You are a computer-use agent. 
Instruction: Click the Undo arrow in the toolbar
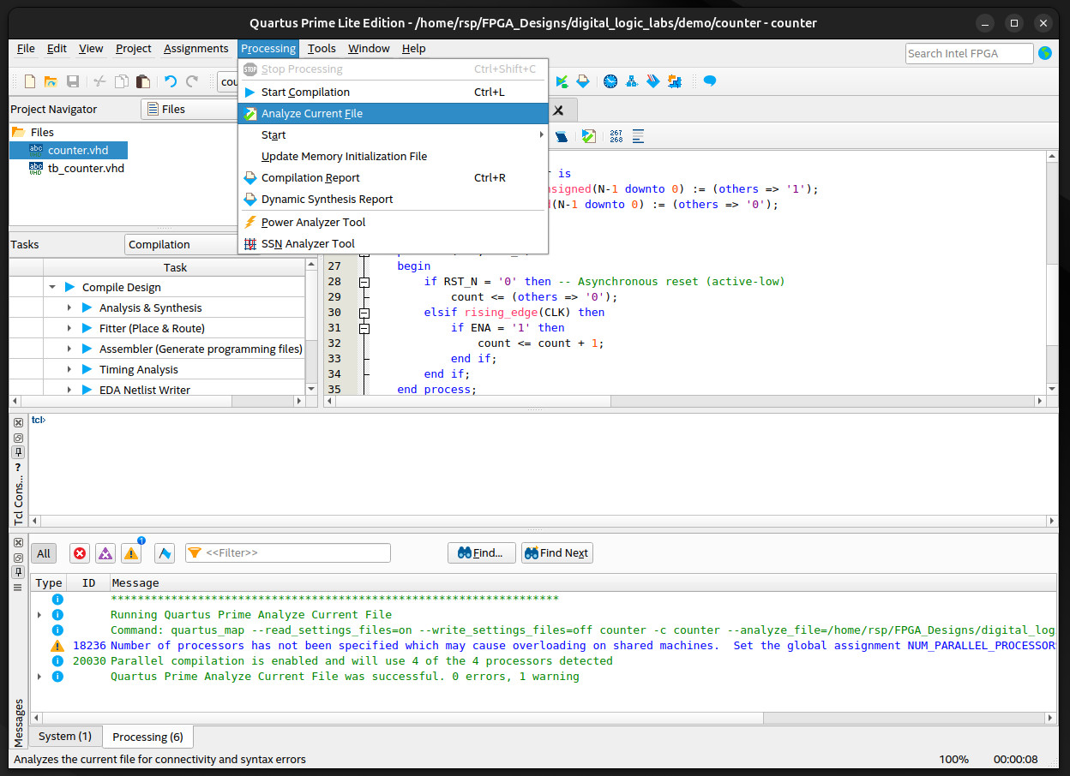(170, 81)
